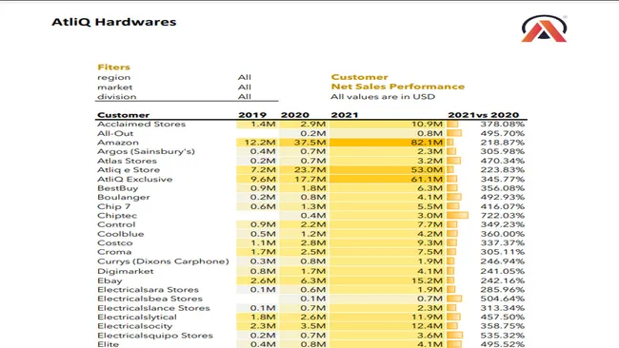Click All-Out growth value 495.70%

(503, 133)
